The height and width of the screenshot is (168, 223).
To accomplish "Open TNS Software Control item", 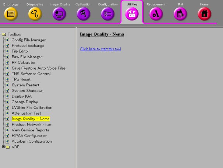I will 31,74.
